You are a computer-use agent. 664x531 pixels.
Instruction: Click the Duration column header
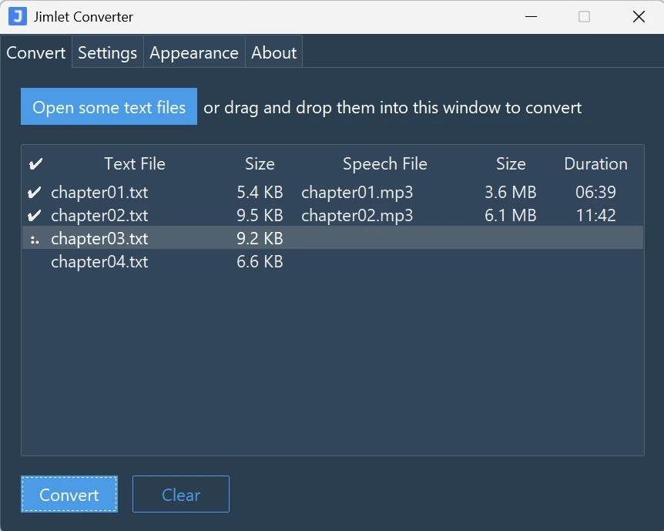tap(595, 164)
